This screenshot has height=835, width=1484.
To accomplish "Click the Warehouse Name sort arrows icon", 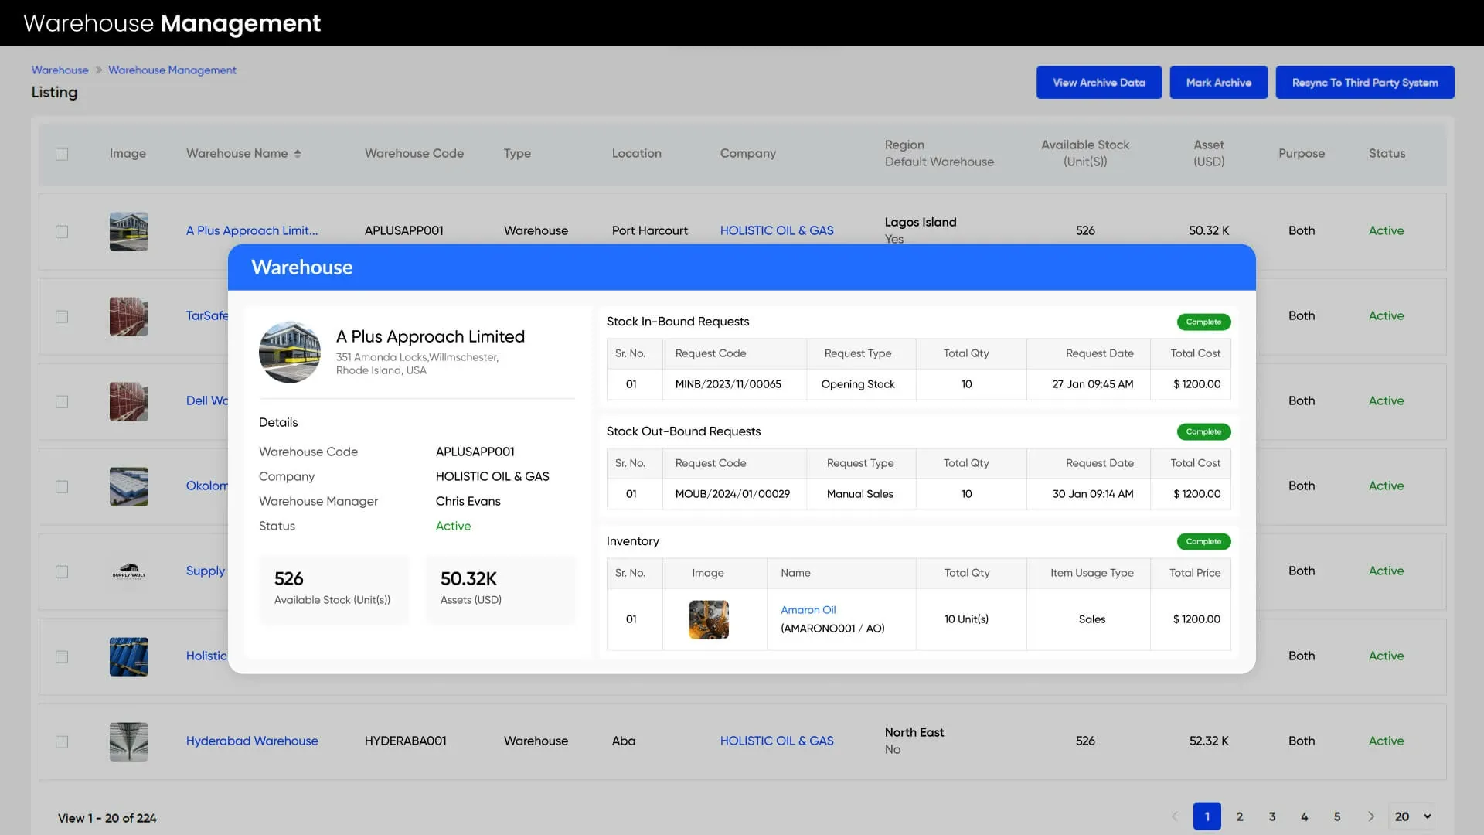I will tap(298, 154).
